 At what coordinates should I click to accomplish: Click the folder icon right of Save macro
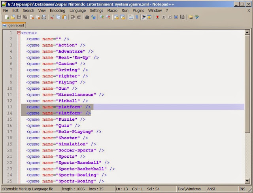click(191, 17)
